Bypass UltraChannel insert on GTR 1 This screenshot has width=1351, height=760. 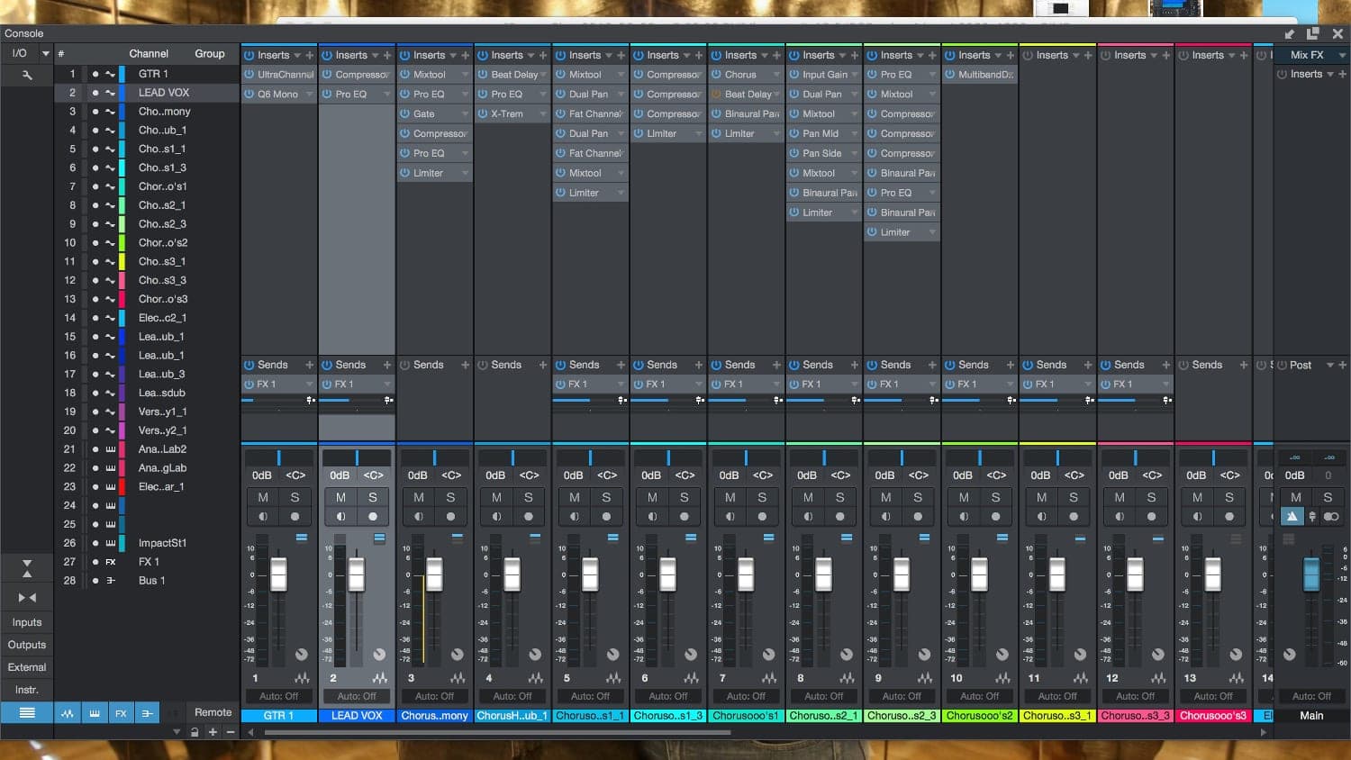point(249,75)
